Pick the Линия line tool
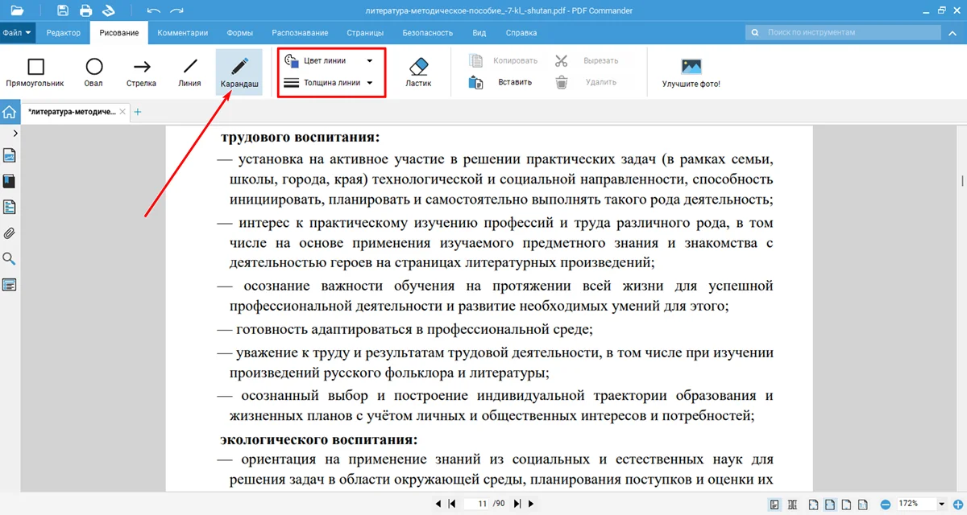Viewport: 967px width, 515px height. pyautogui.click(x=189, y=72)
